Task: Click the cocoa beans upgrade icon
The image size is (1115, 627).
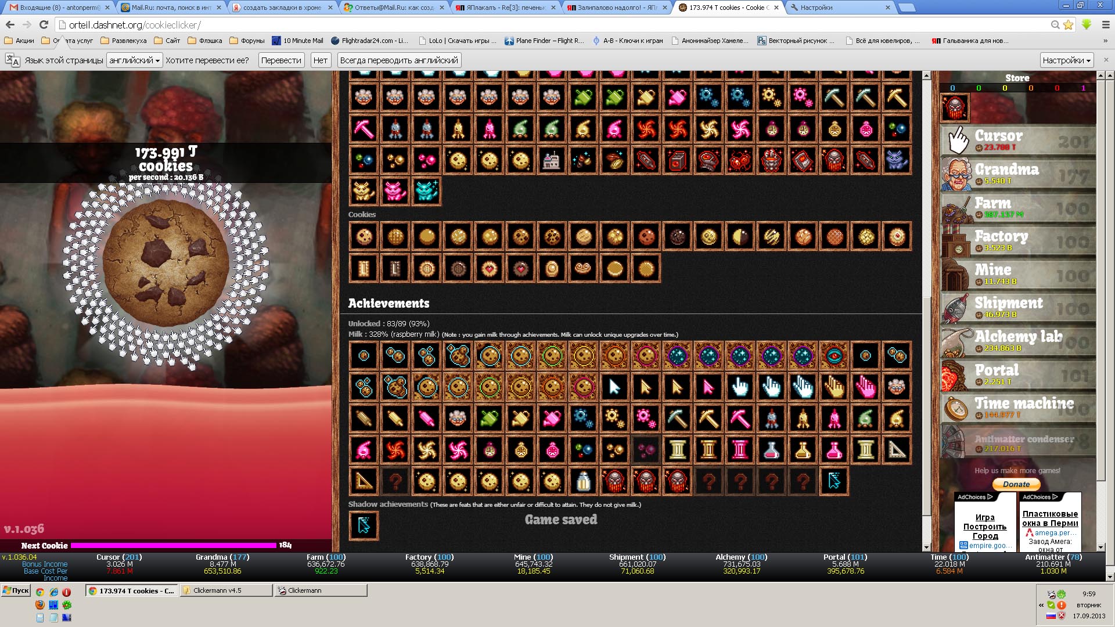Action: pyautogui.click(x=615, y=160)
